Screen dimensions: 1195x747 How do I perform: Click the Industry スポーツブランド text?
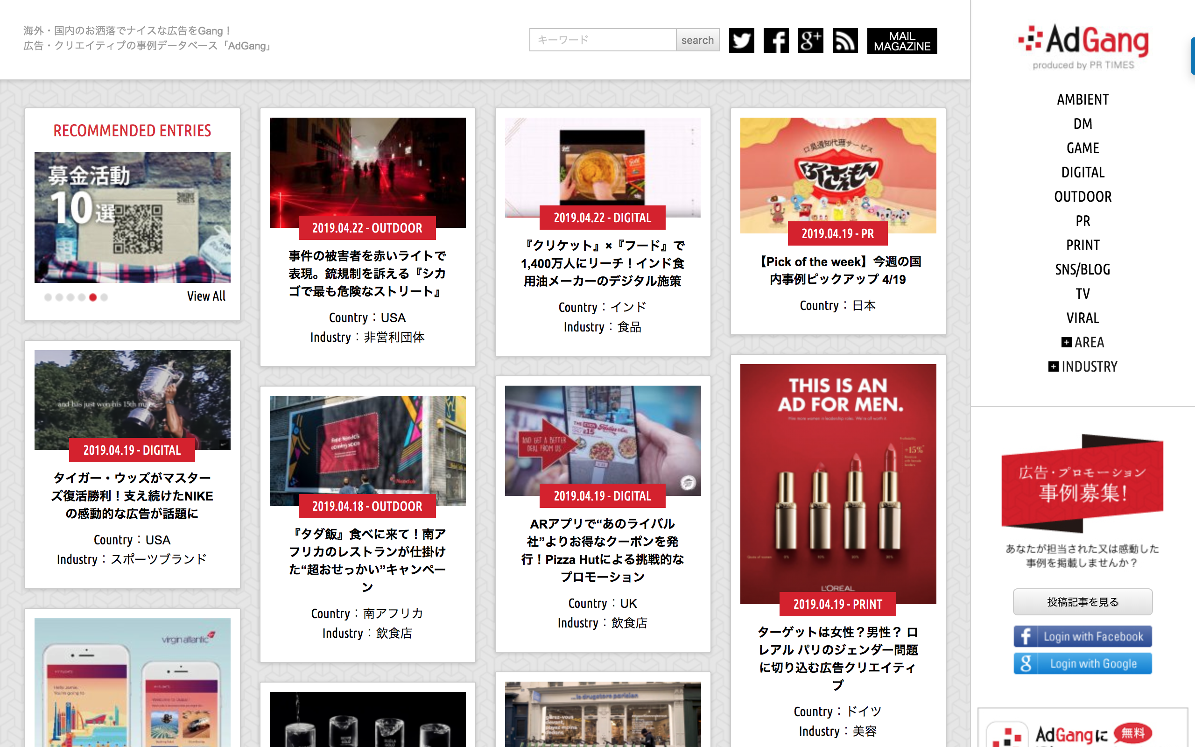[x=133, y=559]
